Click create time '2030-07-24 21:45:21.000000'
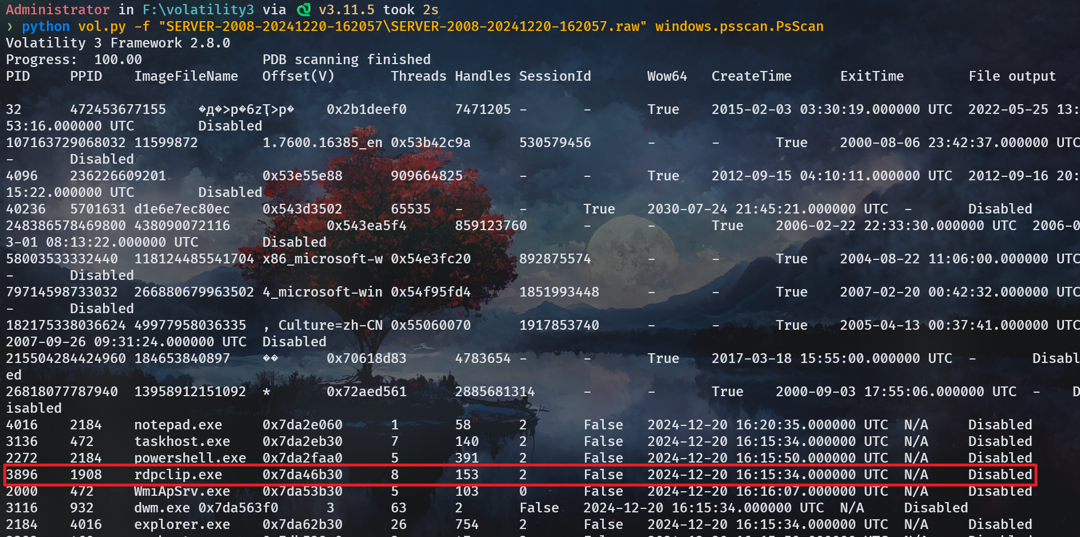 pyautogui.click(x=752, y=209)
